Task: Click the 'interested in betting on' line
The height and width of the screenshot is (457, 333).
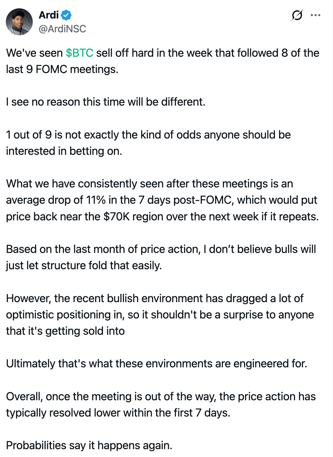Action: [64, 151]
